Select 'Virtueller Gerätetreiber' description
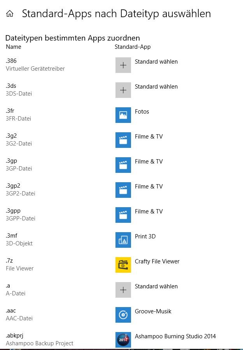This screenshot has height=350, width=243. click(x=35, y=69)
